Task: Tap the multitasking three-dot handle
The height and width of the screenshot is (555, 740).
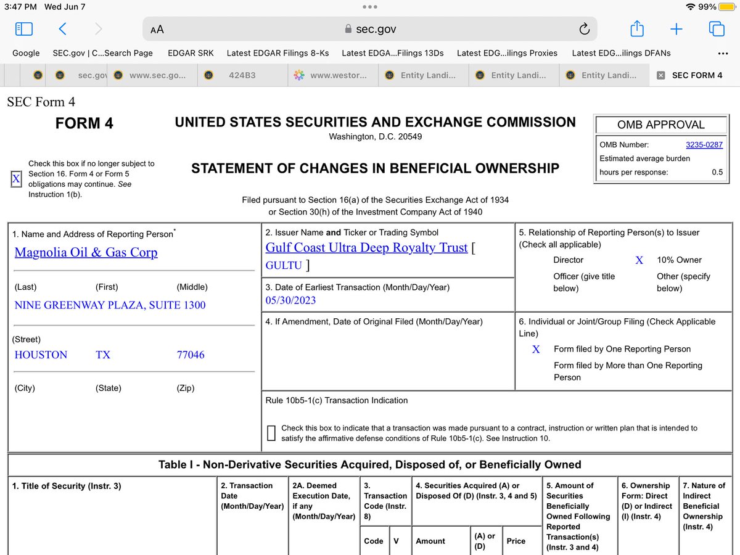Action: pyautogui.click(x=370, y=7)
